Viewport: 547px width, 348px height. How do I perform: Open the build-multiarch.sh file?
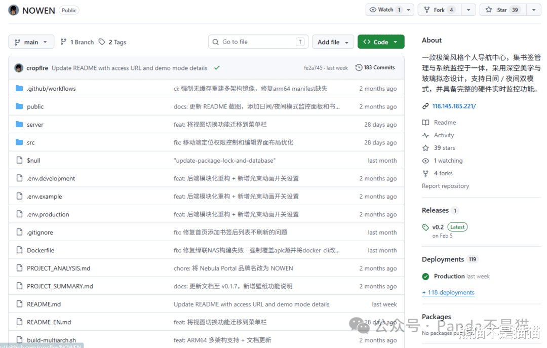pos(51,340)
